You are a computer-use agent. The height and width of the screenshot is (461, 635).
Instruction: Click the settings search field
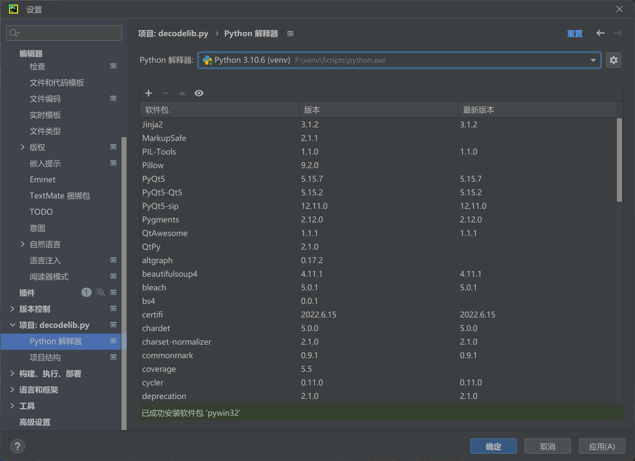coord(68,33)
